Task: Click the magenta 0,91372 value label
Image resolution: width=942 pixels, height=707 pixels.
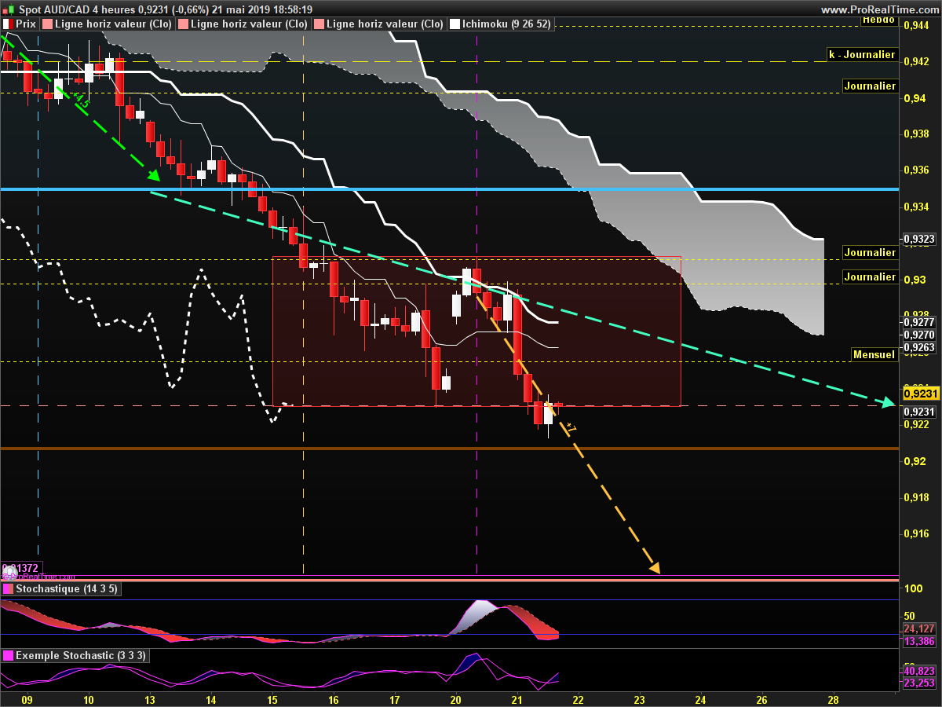Action: 22,568
